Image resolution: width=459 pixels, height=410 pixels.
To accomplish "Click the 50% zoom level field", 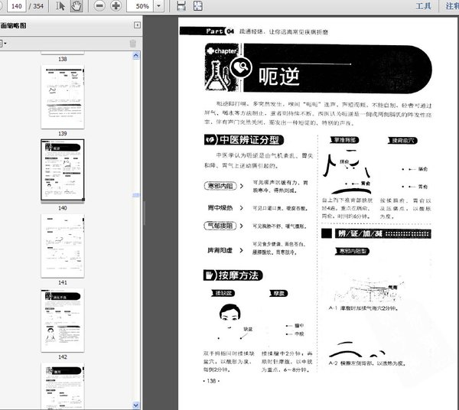I will [140, 6].
